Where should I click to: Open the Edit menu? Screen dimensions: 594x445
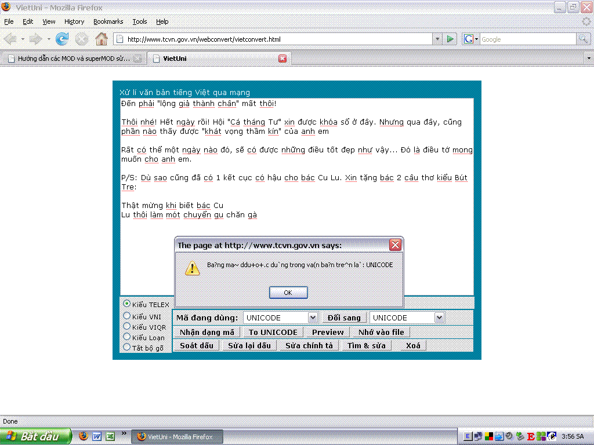(x=28, y=21)
